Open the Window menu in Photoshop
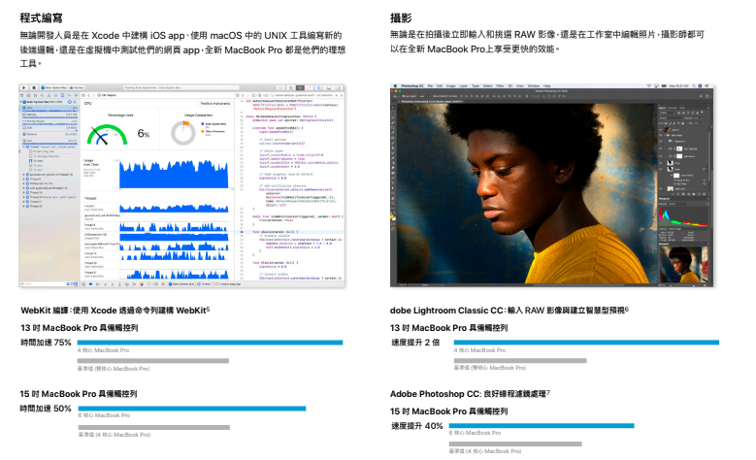The height and width of the screenshot is (460, 756). (533, 85)
